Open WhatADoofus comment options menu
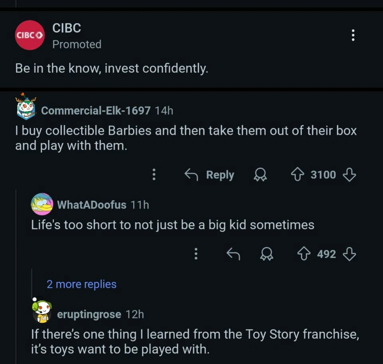The height and width of the screenshot is (364, 383). pos(196,254)
